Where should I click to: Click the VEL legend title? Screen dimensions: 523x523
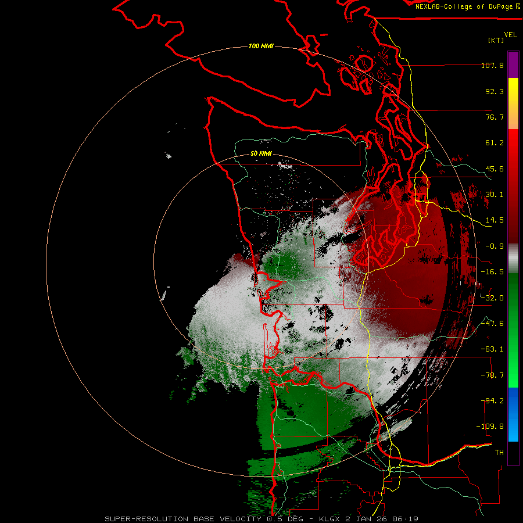510,35
